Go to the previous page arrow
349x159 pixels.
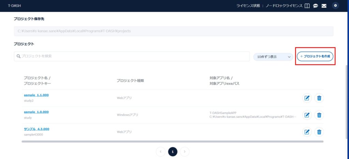tap(161, 151)
